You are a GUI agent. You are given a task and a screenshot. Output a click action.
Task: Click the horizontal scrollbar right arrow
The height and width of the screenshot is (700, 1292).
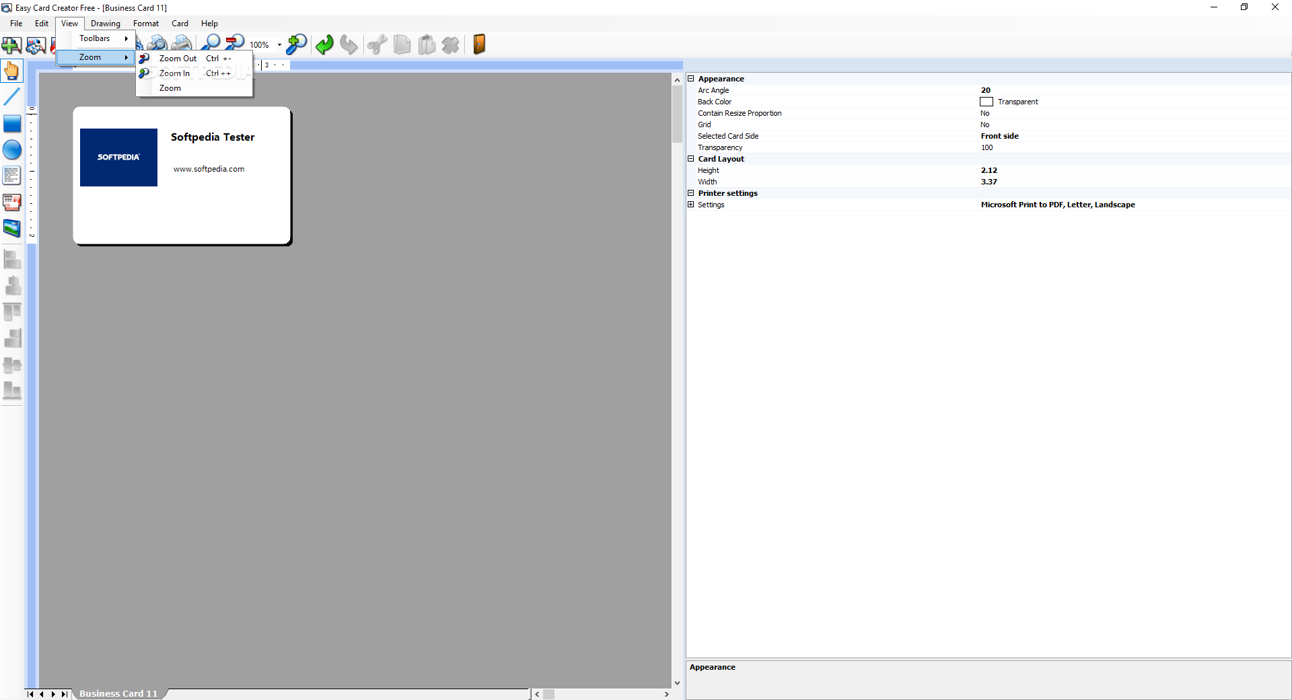(x=667, y=694)
